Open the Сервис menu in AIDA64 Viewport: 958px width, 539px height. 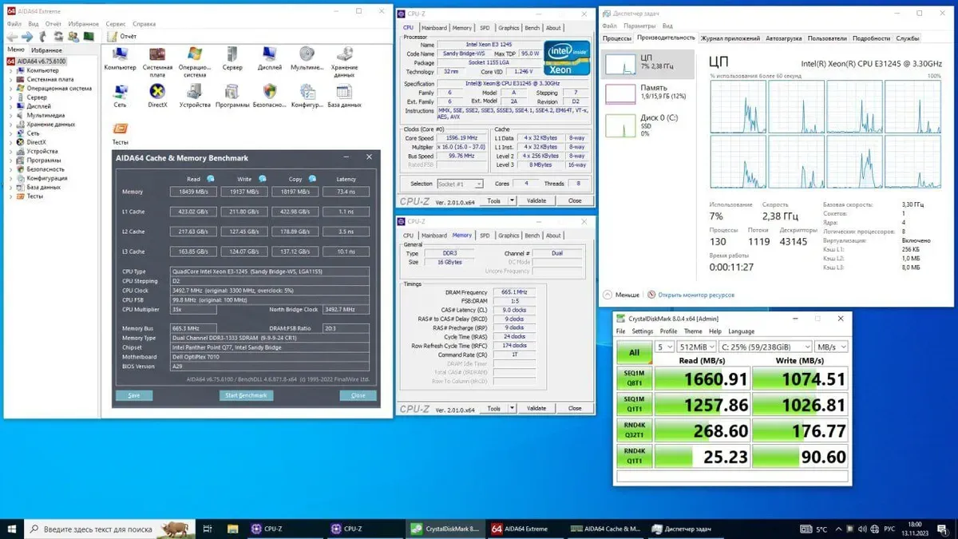pyautogui.click(x=116, y=24)
